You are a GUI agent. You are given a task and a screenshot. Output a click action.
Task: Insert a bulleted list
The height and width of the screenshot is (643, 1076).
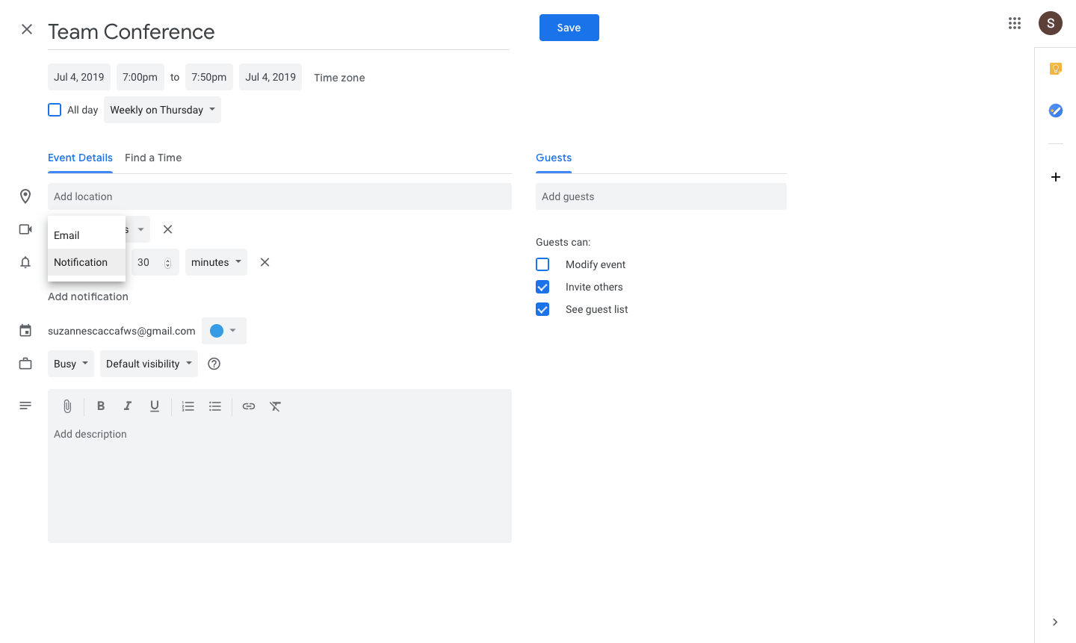(215, 406)
